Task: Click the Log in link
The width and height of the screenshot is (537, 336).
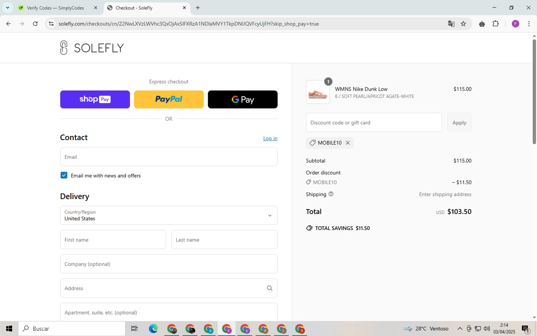Action: tap(270, 138)
